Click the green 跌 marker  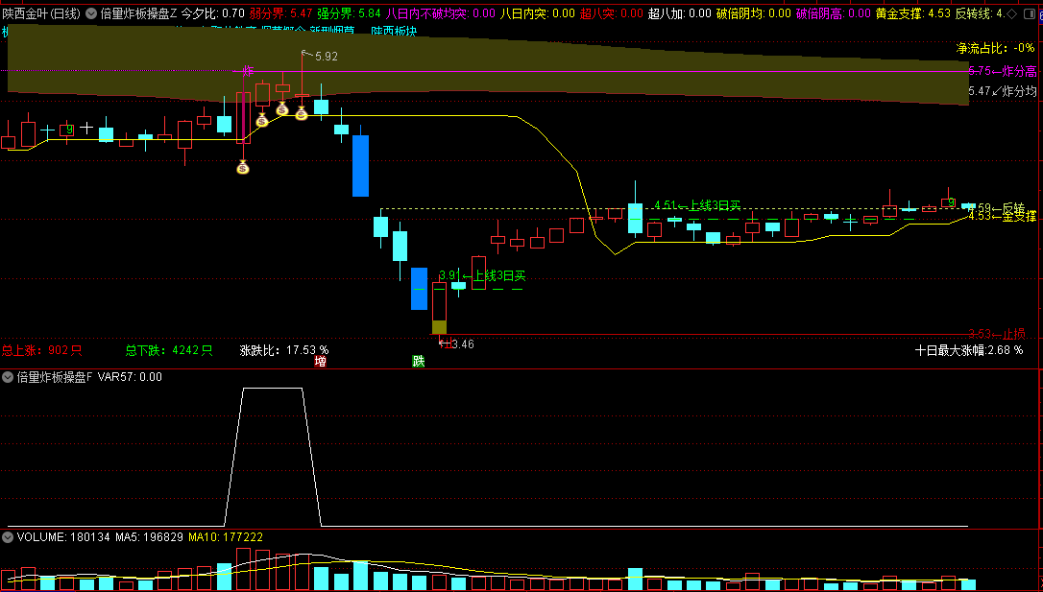[419, 362]
